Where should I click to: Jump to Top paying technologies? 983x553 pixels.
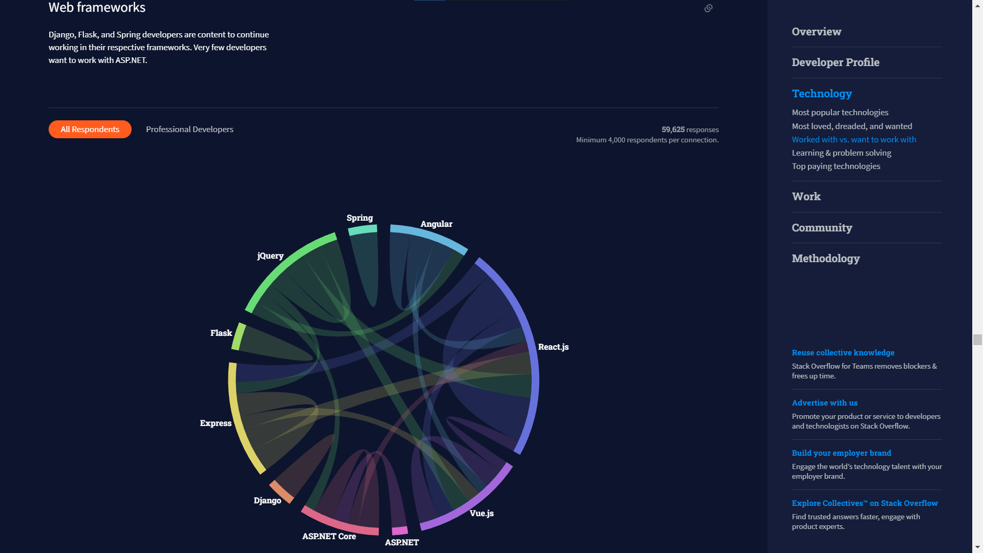tap(836, 166)
